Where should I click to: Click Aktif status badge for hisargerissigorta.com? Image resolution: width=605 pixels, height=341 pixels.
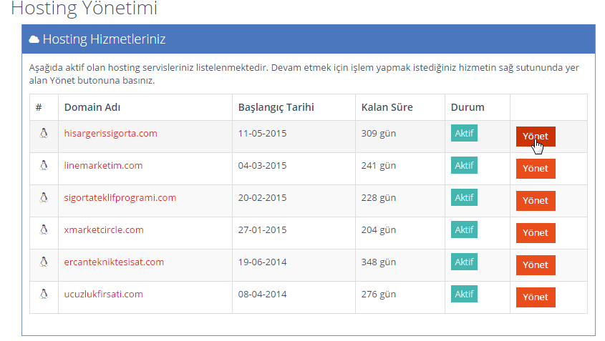pyautogui.click(x=464, y=133)
